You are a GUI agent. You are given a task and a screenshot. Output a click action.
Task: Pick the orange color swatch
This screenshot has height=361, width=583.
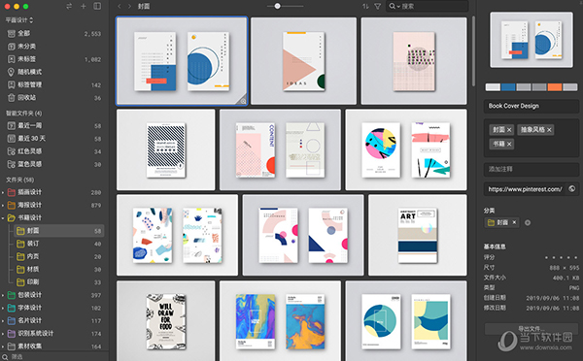click(x=555, y=87)
